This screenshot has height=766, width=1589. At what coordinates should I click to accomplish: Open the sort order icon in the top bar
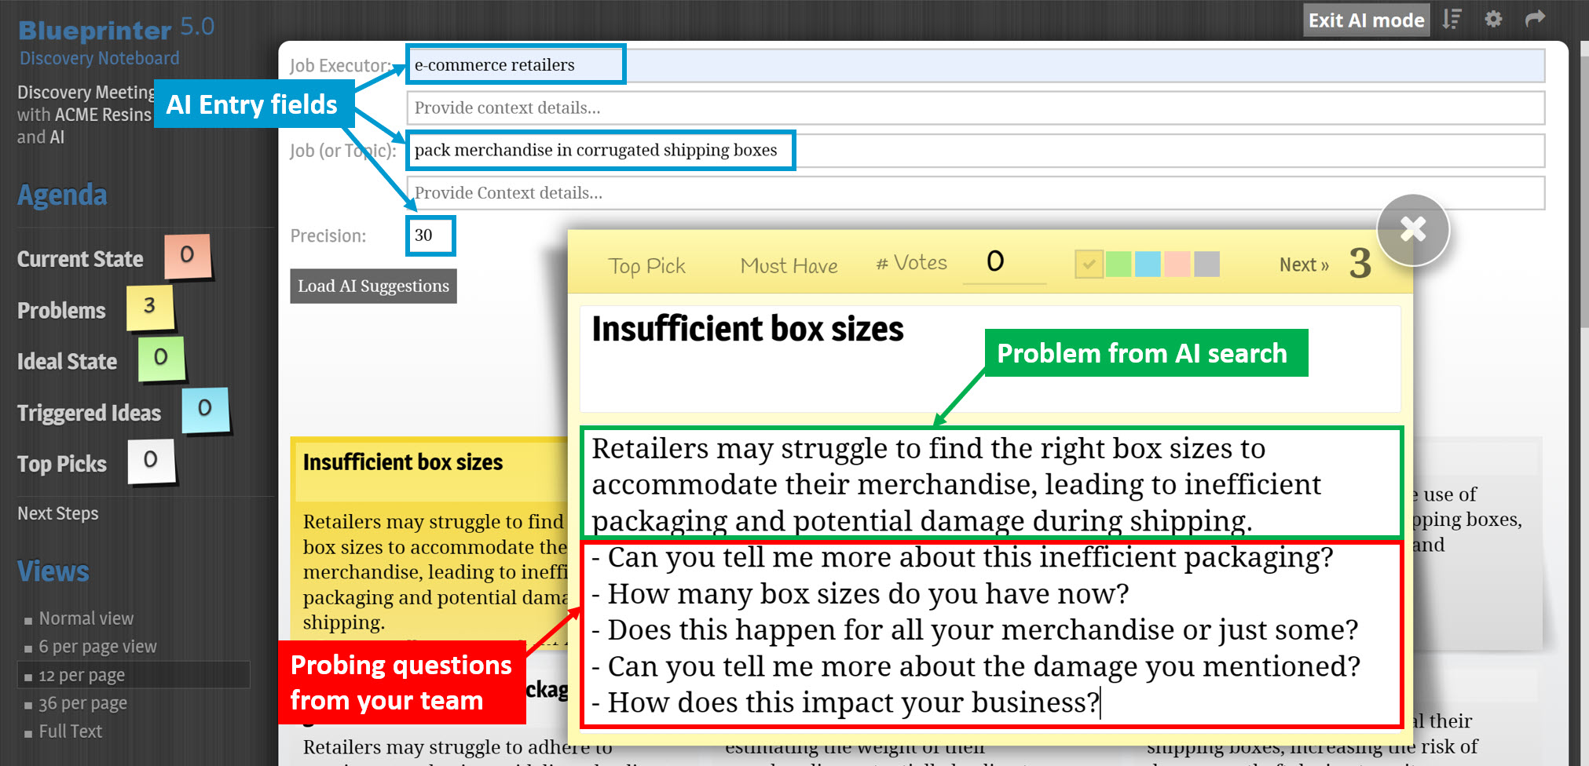[1452, 19]
